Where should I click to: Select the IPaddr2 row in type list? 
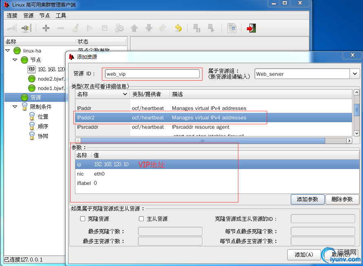pyautogui.click(x=213, y=118)
